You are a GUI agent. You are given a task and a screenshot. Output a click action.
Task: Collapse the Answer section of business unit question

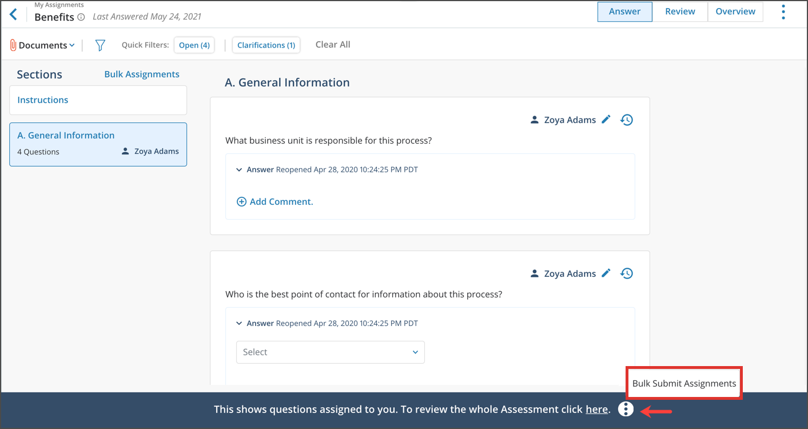[239, 170]
